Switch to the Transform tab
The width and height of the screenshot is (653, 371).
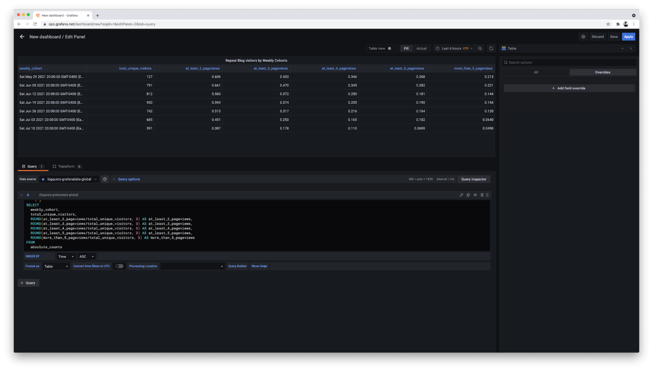point(67,167)
